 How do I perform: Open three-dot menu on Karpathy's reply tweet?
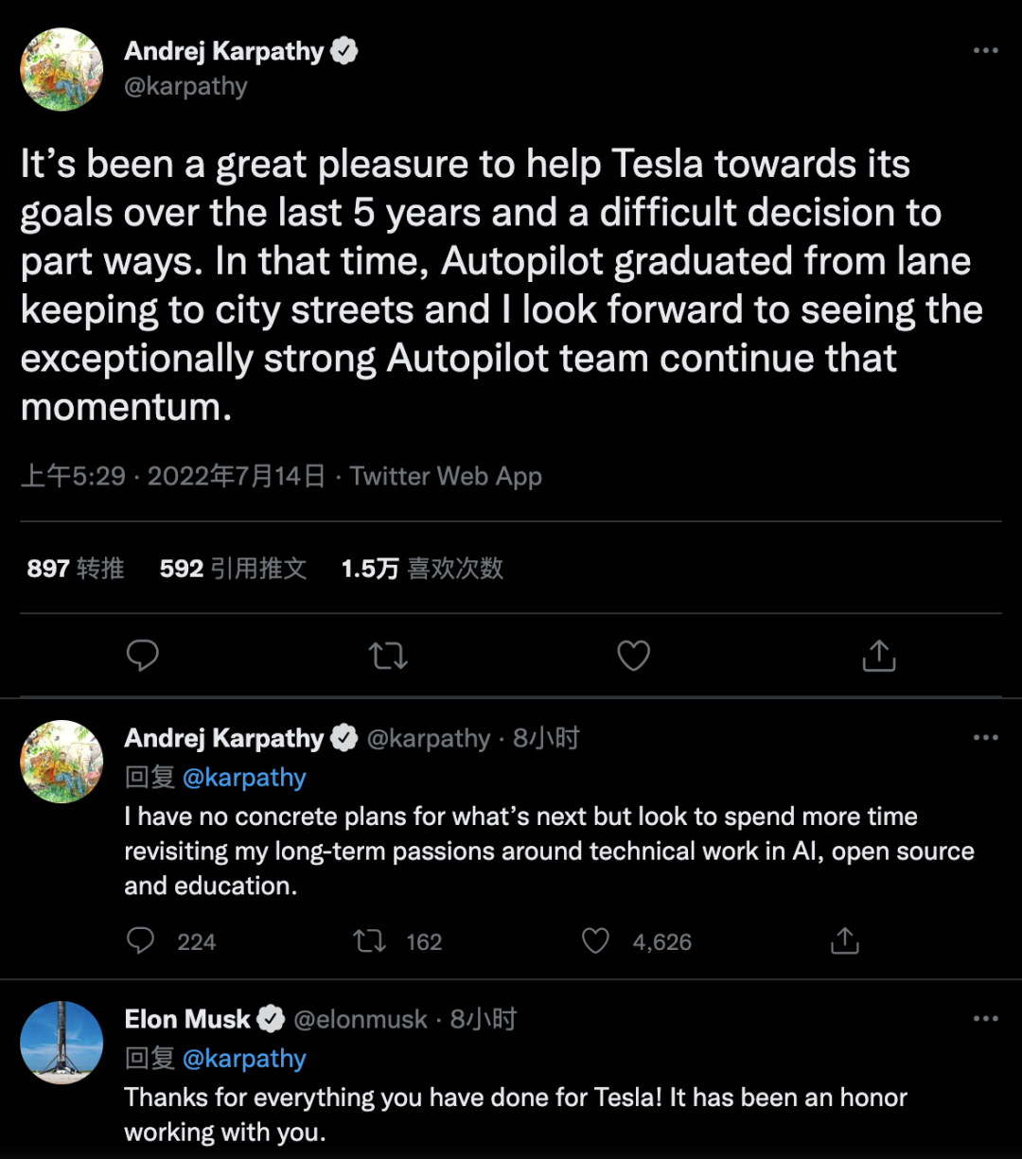pyautogui.click(x=986, y=738)
